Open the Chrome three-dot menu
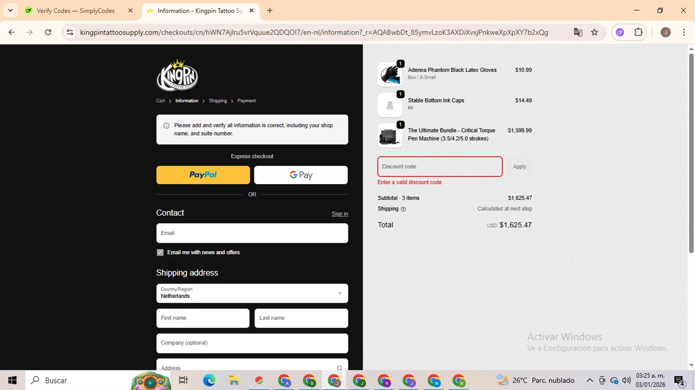The width and height of the screenshot is (695, 390). (684, 32)
